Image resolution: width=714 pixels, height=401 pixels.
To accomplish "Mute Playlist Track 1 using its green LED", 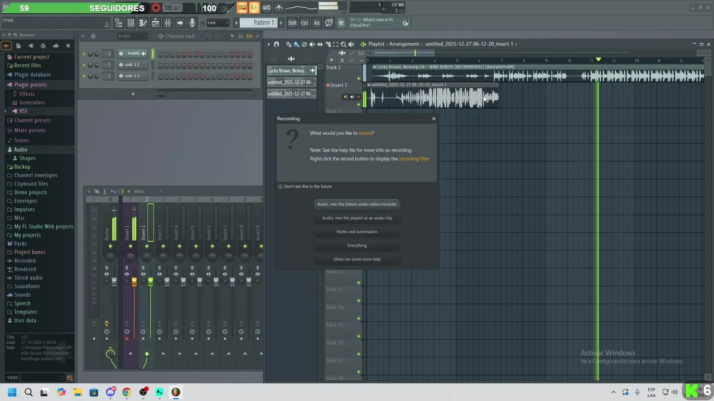I will coord(359,78).
